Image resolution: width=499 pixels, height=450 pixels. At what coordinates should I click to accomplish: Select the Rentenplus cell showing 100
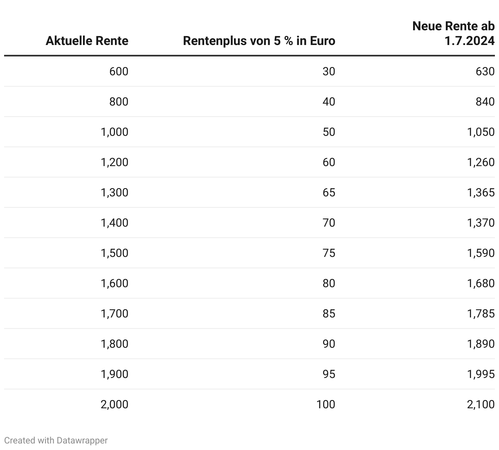326,405
